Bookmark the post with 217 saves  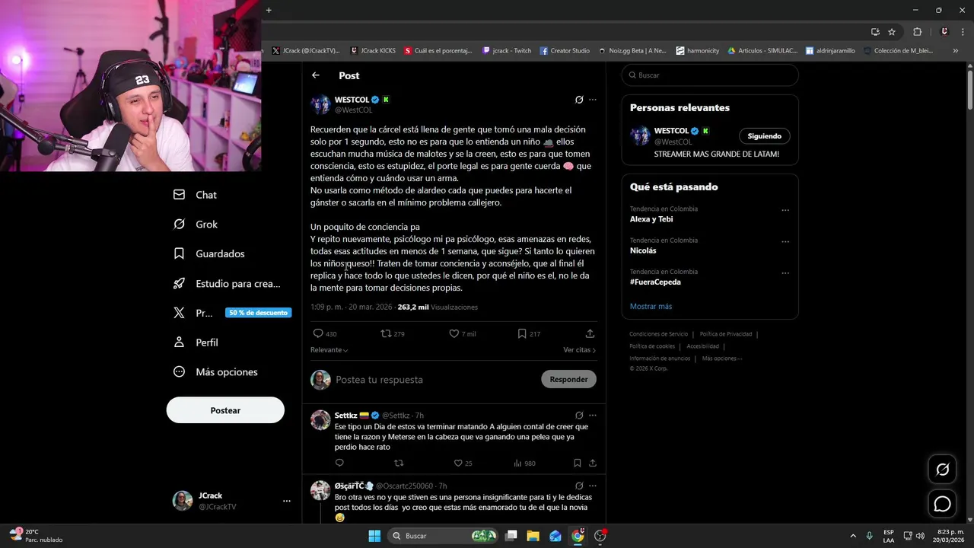click(522, 333)
